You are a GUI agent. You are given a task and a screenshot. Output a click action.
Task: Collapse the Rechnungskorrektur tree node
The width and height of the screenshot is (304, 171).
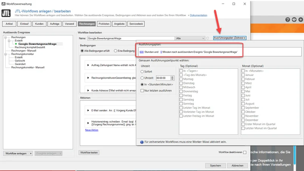coord(6,54)
